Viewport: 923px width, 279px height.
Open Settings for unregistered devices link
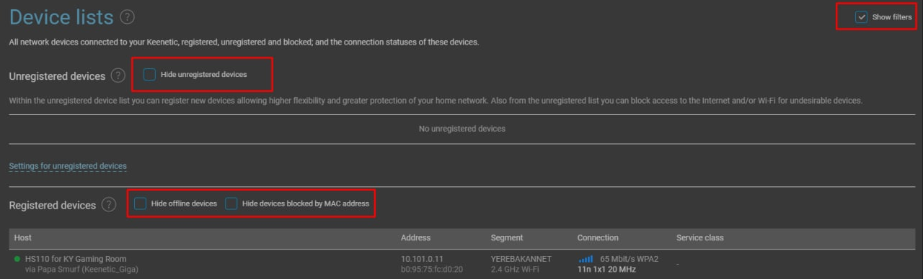point(68,166)
